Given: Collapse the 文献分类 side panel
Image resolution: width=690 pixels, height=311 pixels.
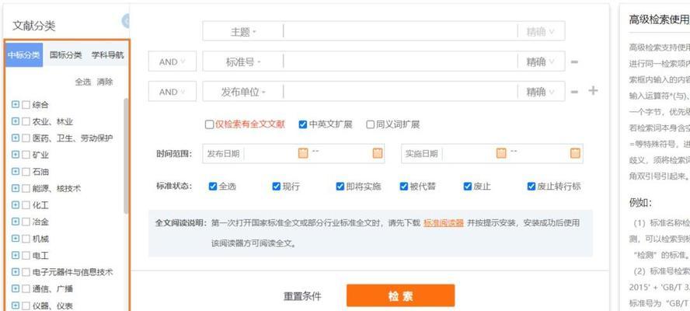Looking at the screenshot, I should pos(126,21).
